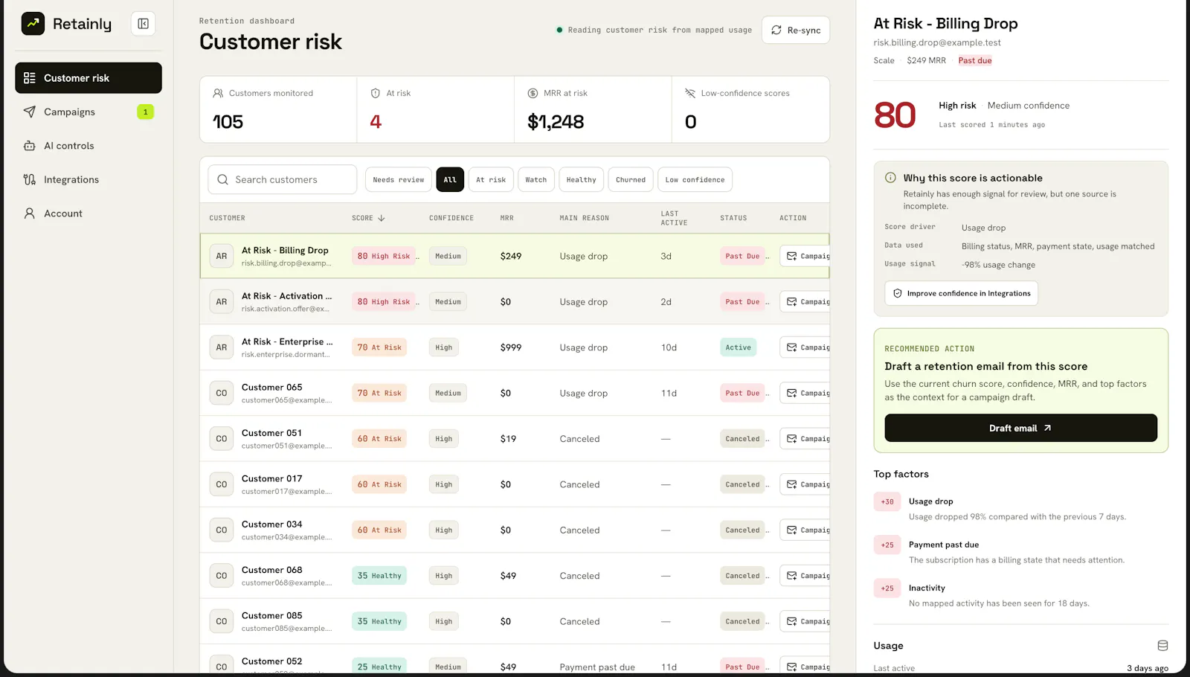
Task: Collapse the sidebar with the panel icon
Action: tap(143, 24)
